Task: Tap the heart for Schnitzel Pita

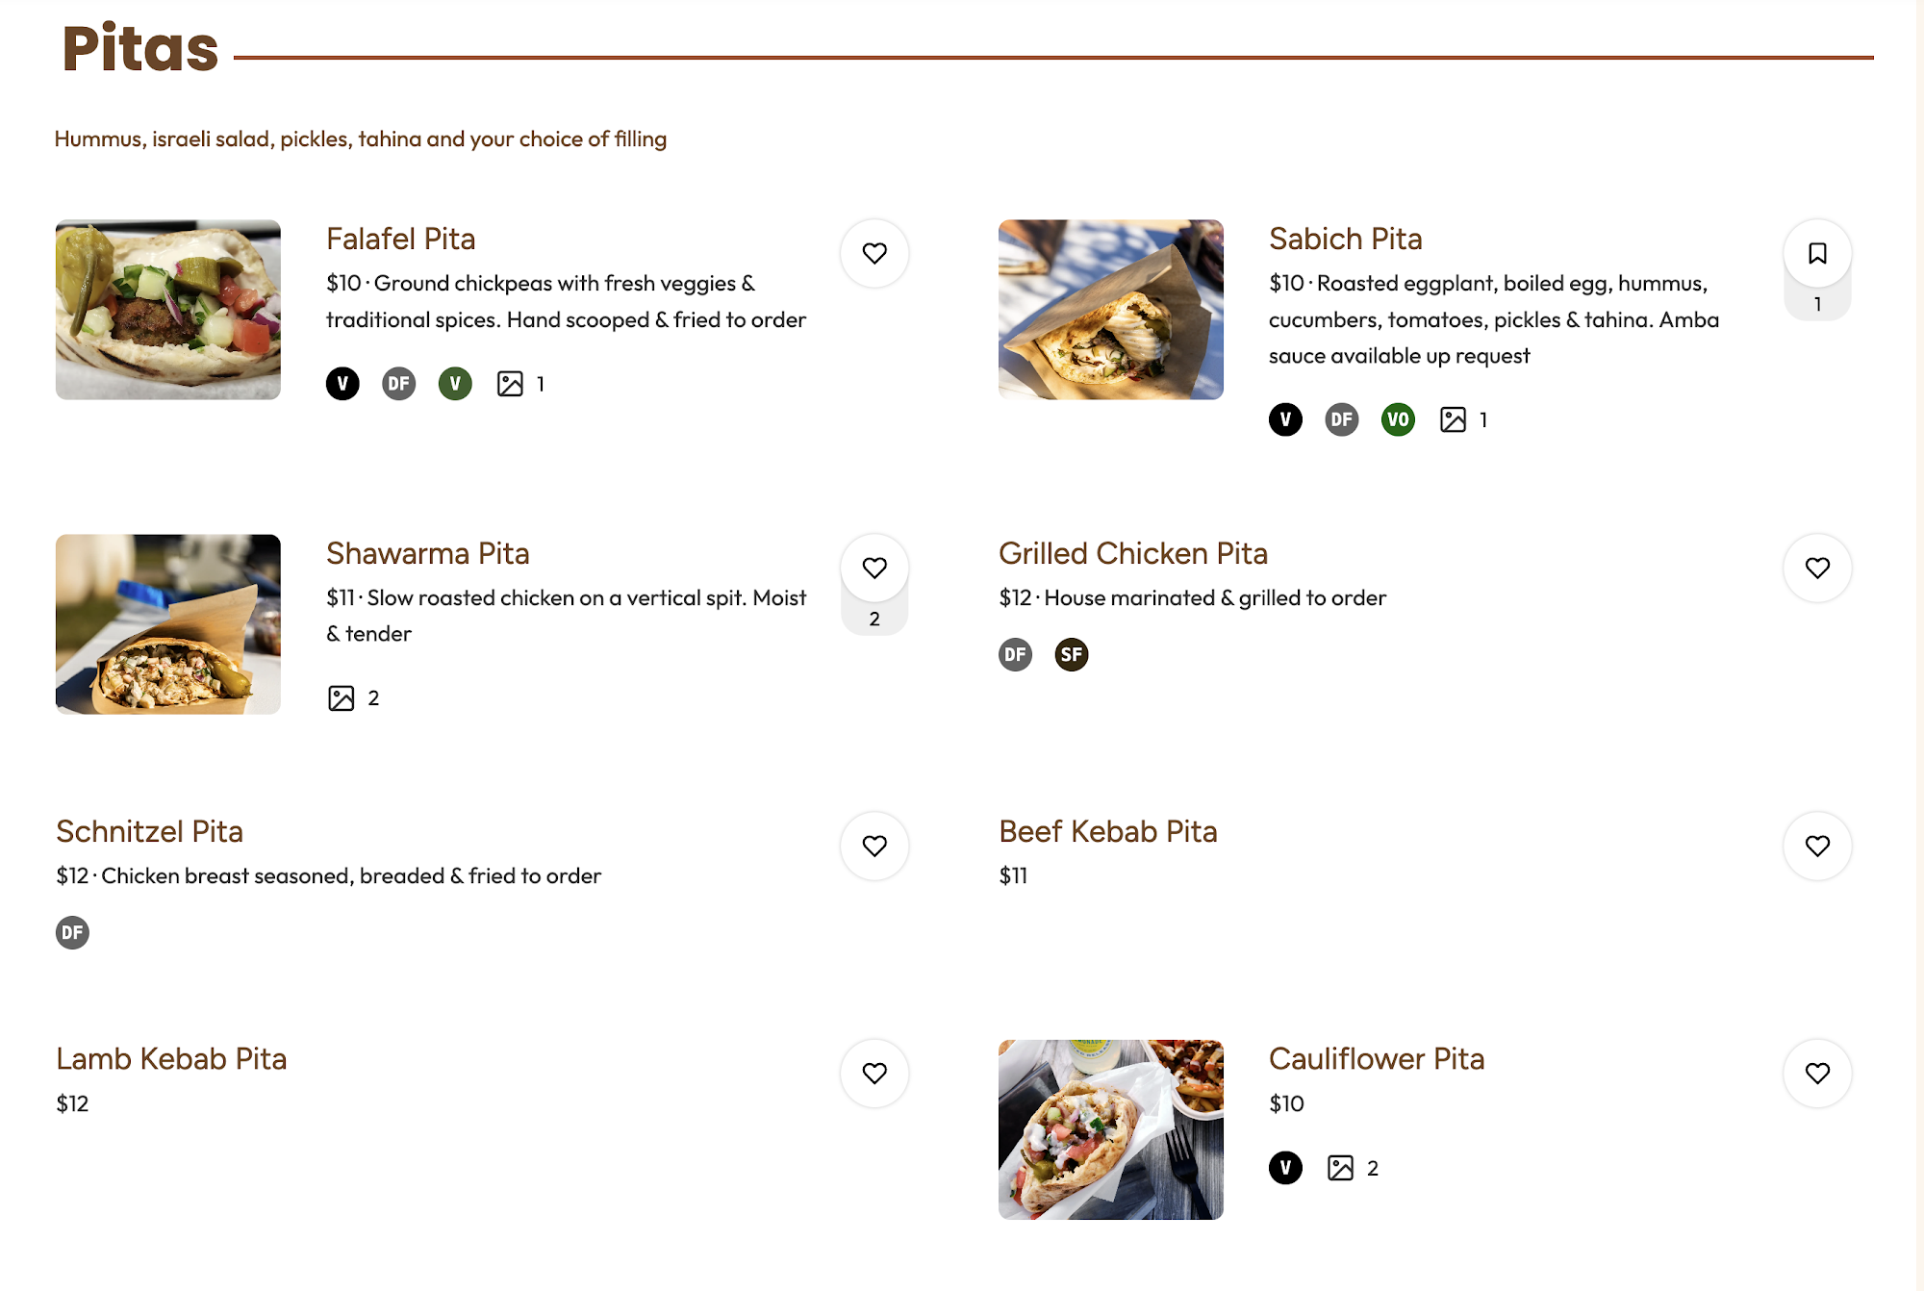Action: click(x=873, y=846)
